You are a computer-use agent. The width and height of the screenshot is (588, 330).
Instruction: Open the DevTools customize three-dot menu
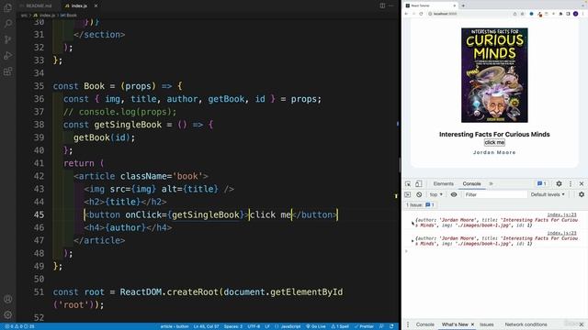point(571,183)
